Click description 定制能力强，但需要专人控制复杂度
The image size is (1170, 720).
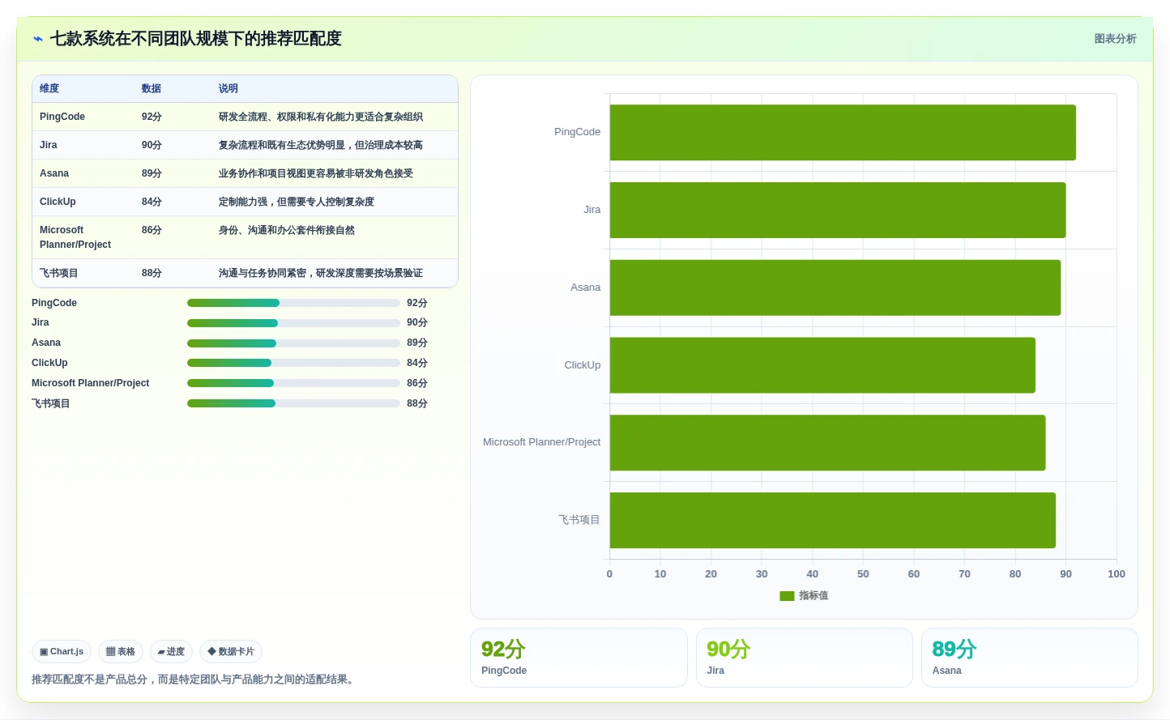point(297,202)
